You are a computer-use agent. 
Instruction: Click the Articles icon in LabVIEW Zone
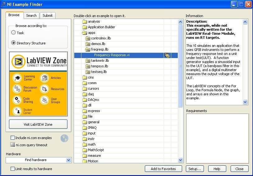pos(44,78)
